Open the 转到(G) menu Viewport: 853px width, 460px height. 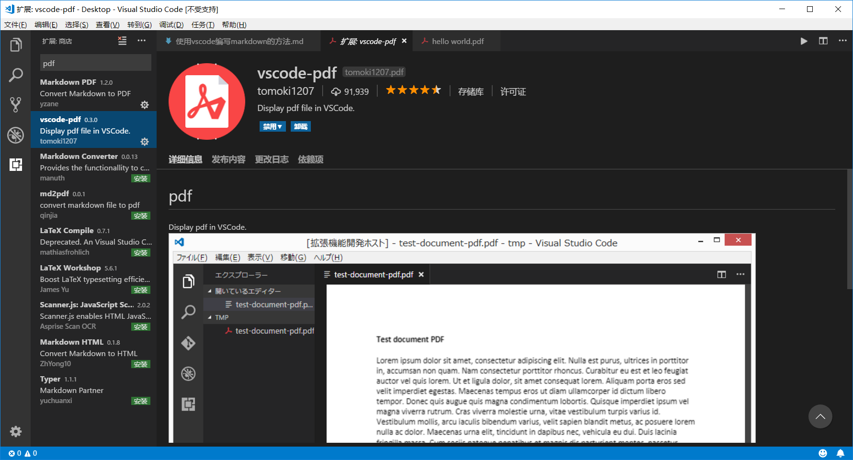tap(139, 25)
